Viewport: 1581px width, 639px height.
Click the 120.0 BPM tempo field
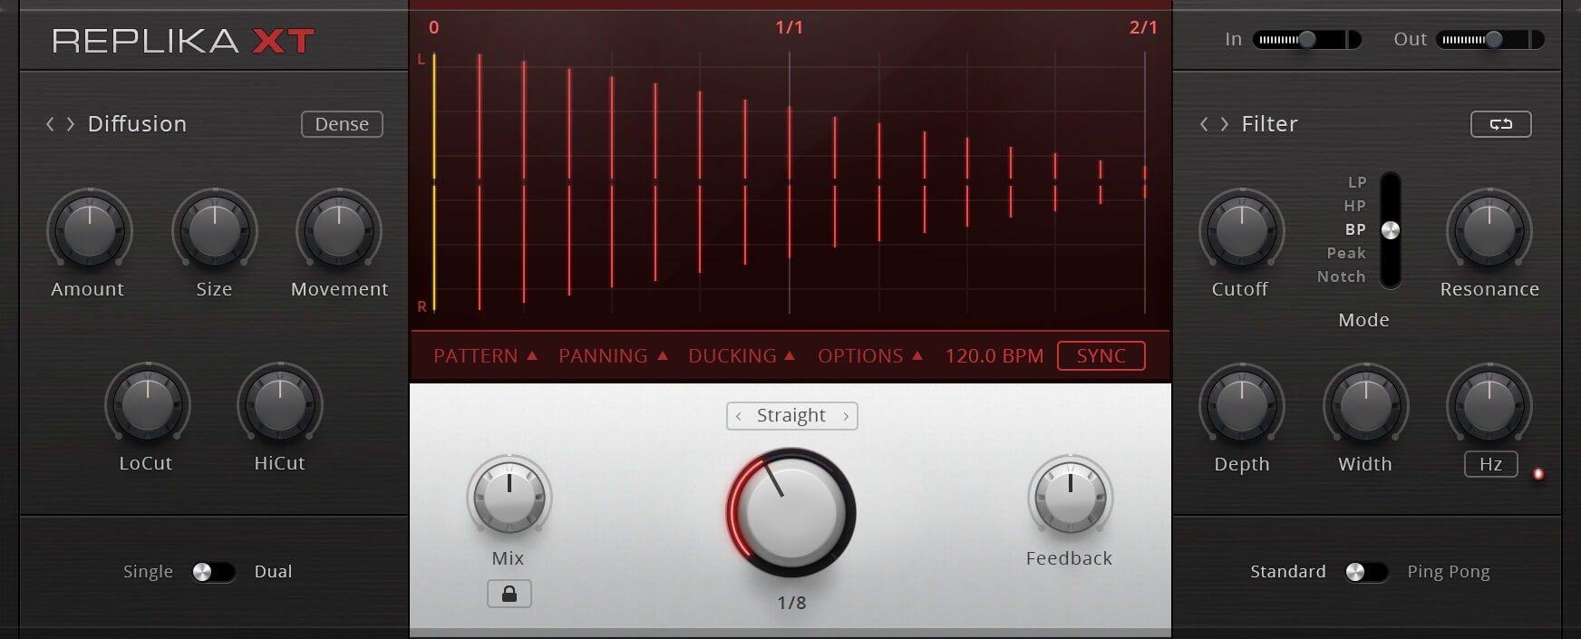(994, 356)
